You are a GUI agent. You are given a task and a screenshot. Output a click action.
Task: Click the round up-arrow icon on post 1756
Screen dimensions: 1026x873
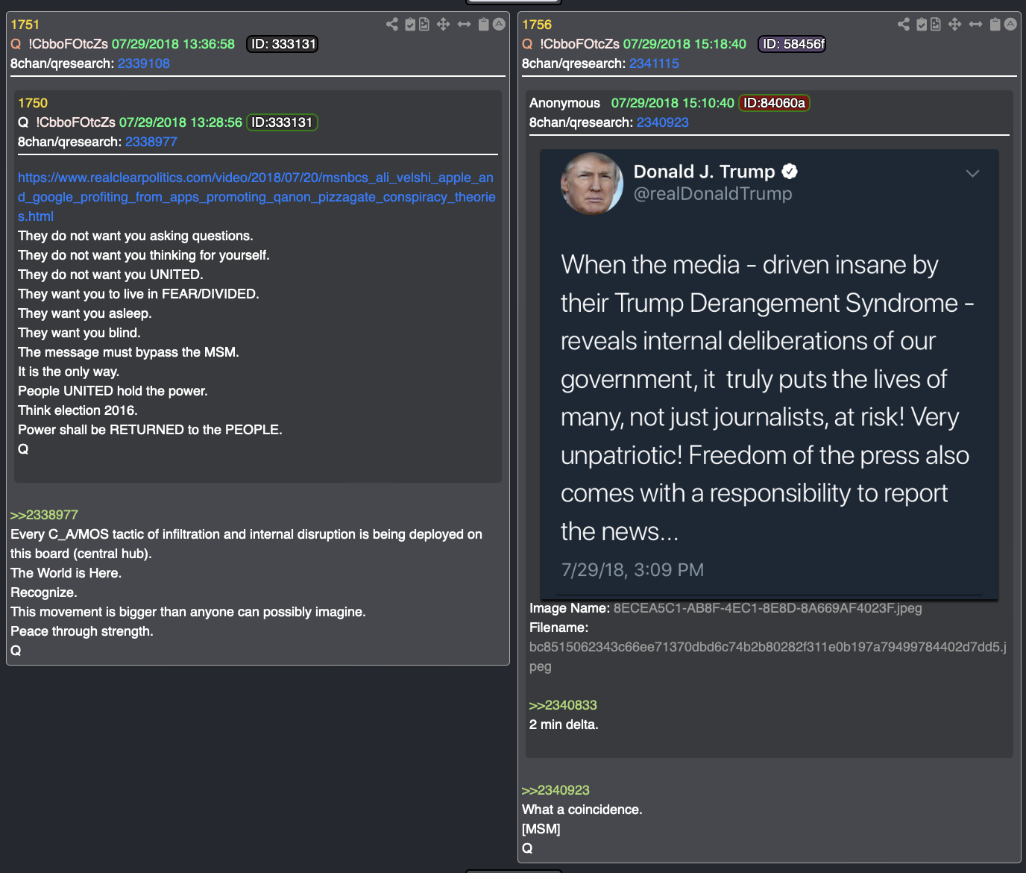click(1010, 25)
